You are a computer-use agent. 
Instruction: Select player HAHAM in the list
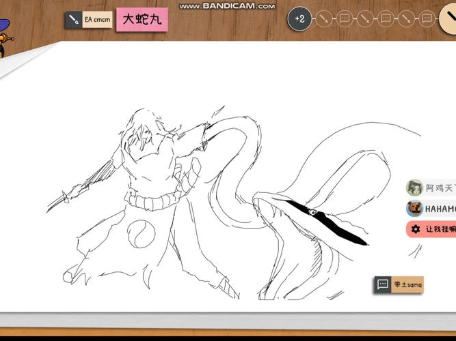pyautogui.click(x=431, y=209)
